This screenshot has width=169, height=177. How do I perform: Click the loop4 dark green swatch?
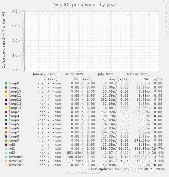click(6, 120)
